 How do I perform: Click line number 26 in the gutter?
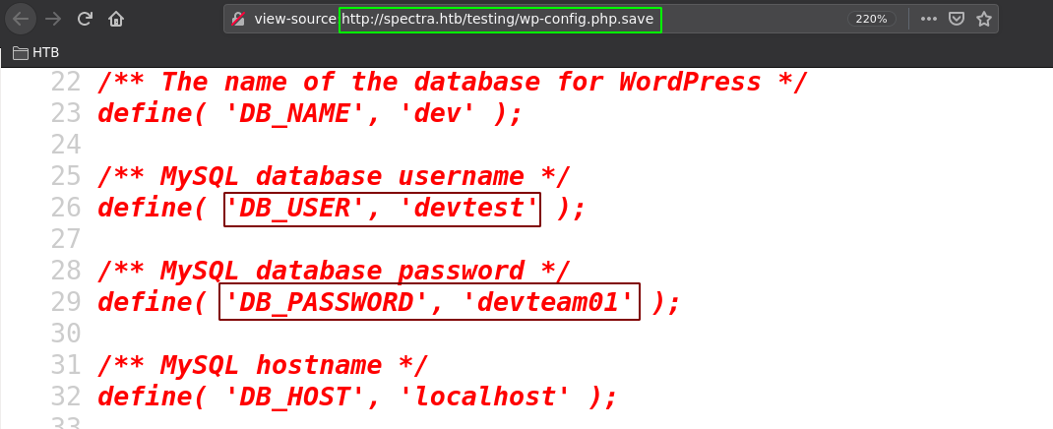67,209
